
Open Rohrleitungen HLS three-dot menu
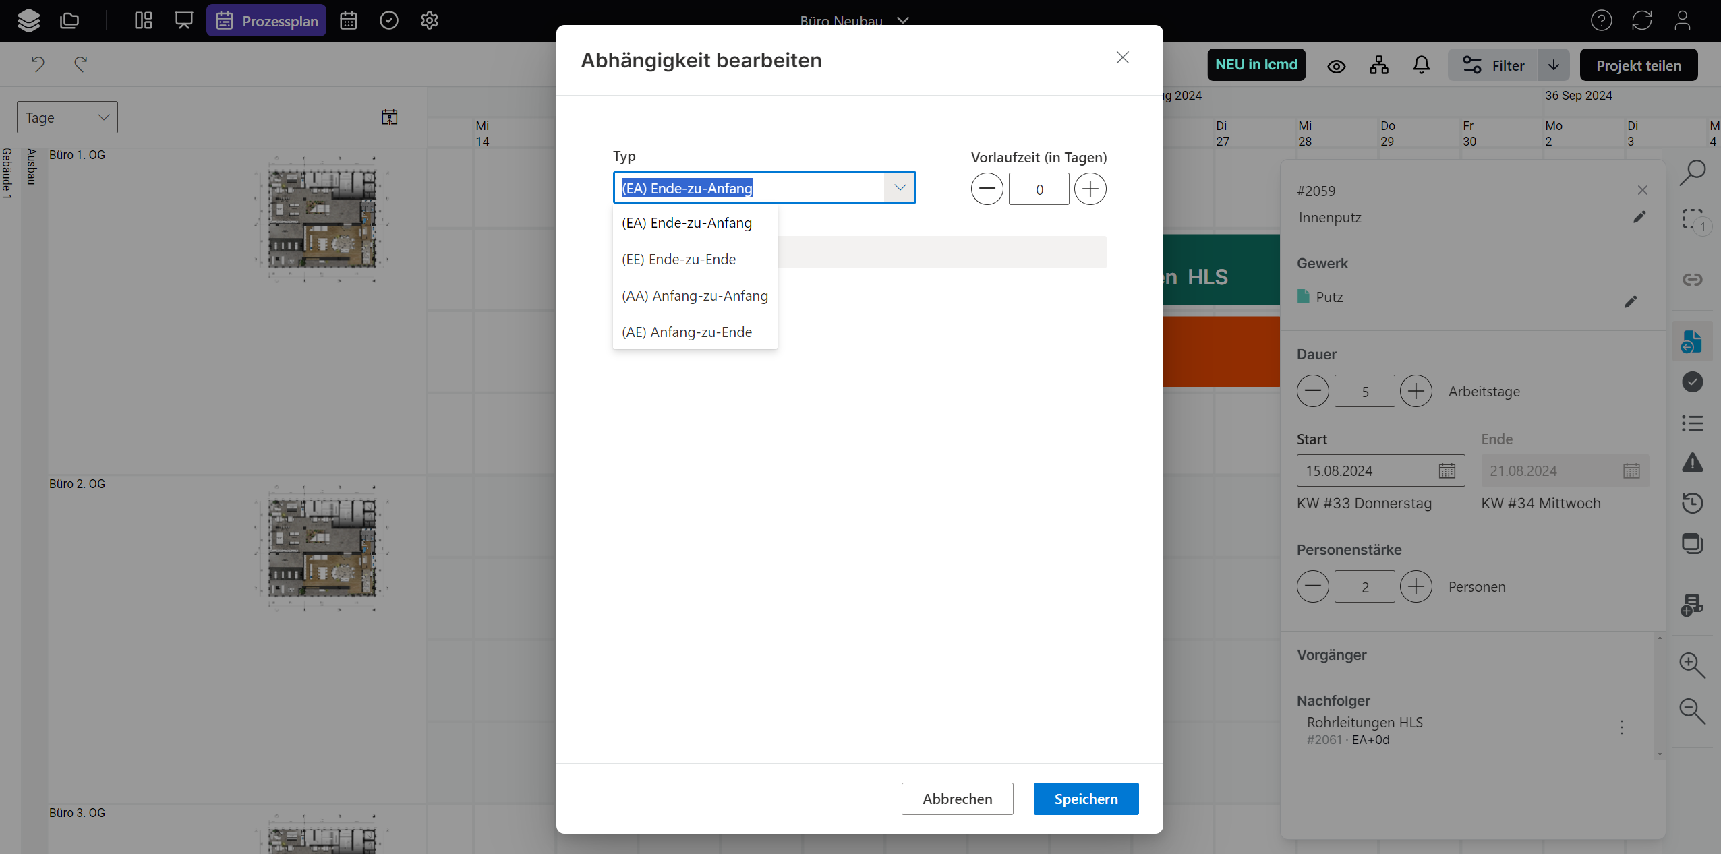pos(1622,727)
